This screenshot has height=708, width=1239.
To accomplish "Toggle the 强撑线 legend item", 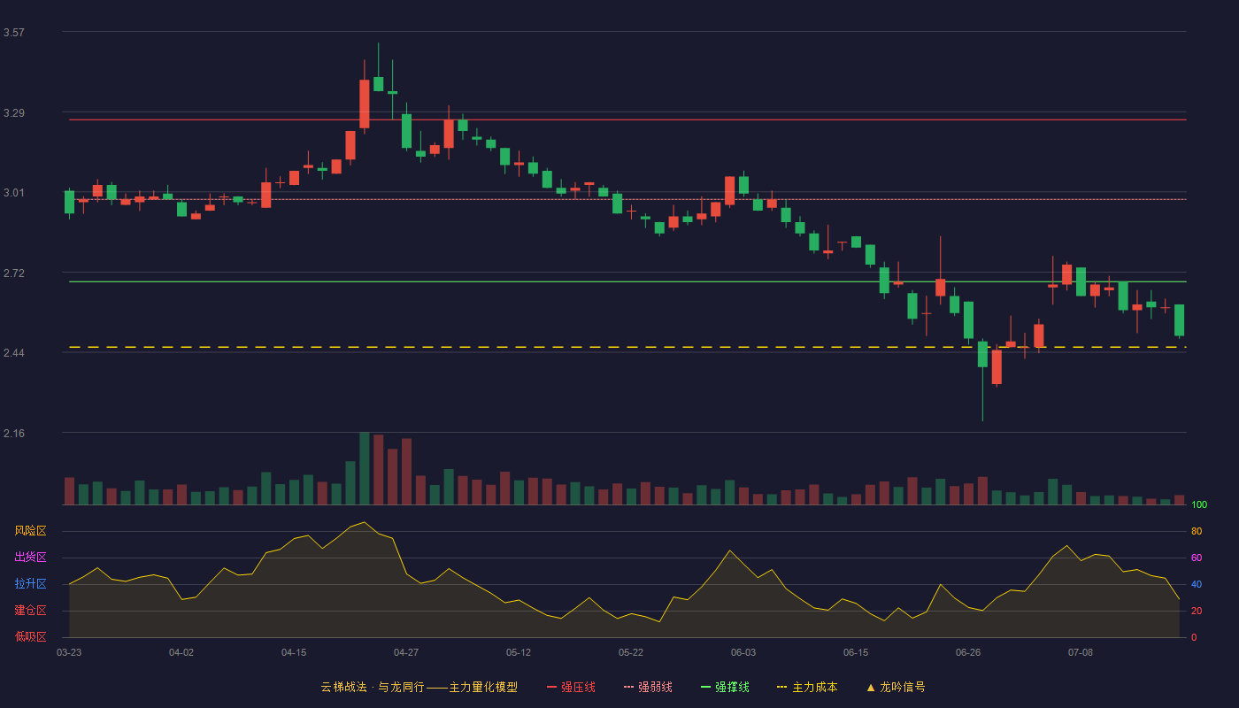I will click(x=725, y=687).
